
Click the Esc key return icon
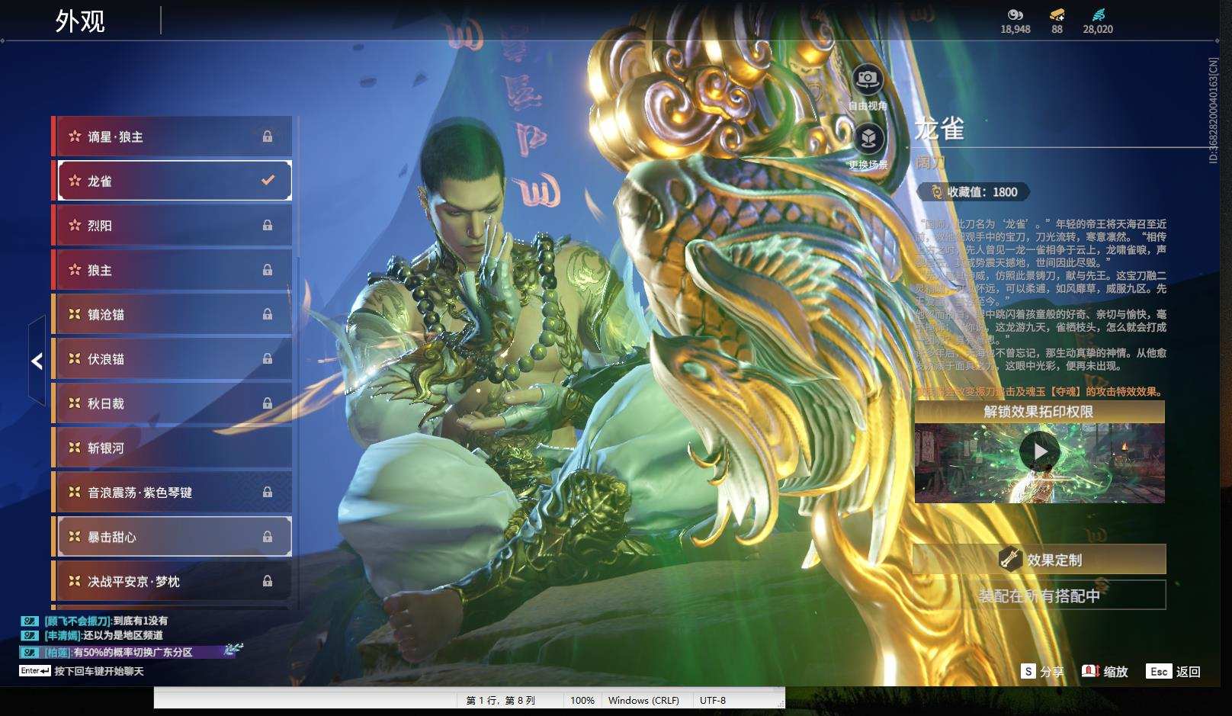[1159, 671]
